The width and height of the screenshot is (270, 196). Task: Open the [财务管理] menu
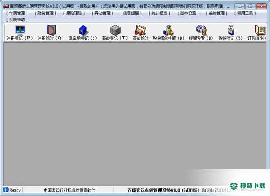45,13
